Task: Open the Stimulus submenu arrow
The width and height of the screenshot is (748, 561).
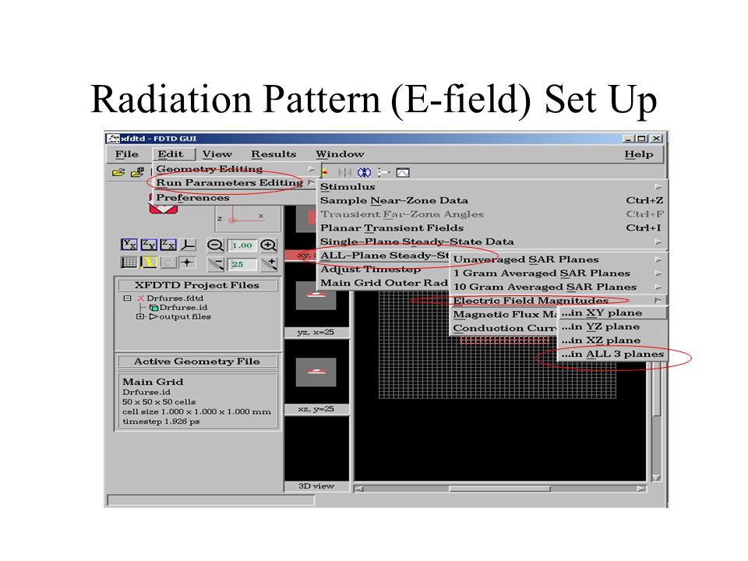Action: 658,187
